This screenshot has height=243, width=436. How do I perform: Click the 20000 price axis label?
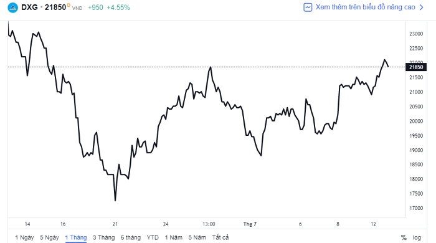click(416, 121)
